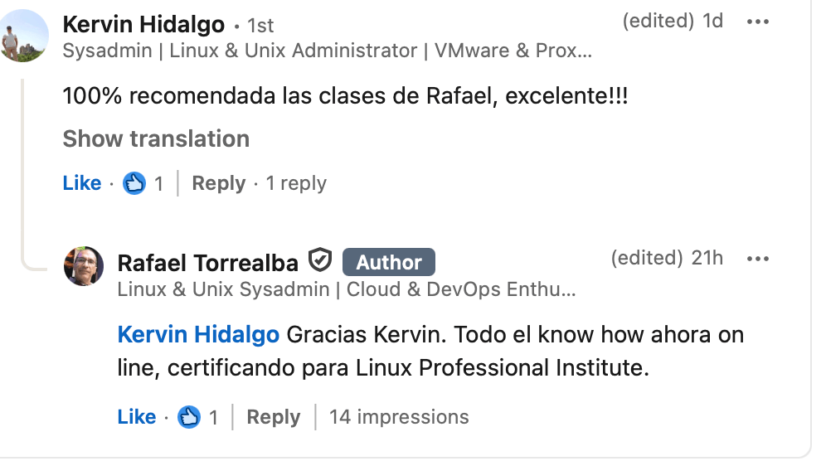
Task: Click the verified shield badge icon
Action: pos(320,261)
